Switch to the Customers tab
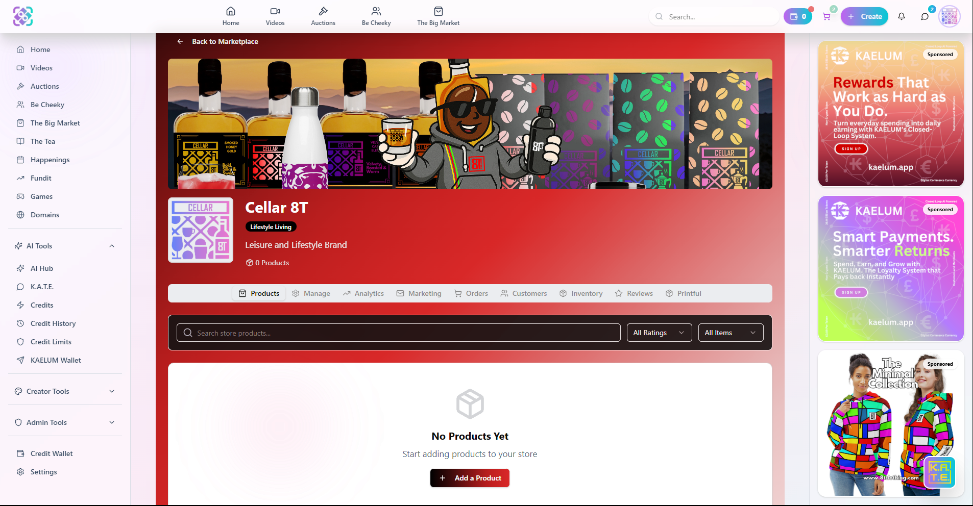 click(x=524, y=293)
